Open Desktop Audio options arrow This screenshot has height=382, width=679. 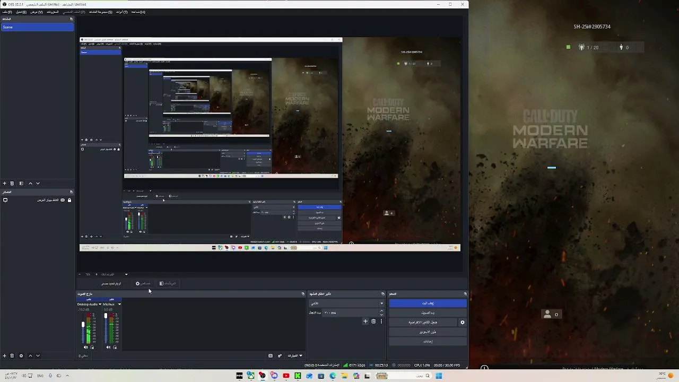pos(99,305)
